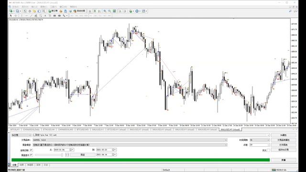306x172 pixels.
Task: Tile chart windows with toolbar icon
Action: point(114,11)
